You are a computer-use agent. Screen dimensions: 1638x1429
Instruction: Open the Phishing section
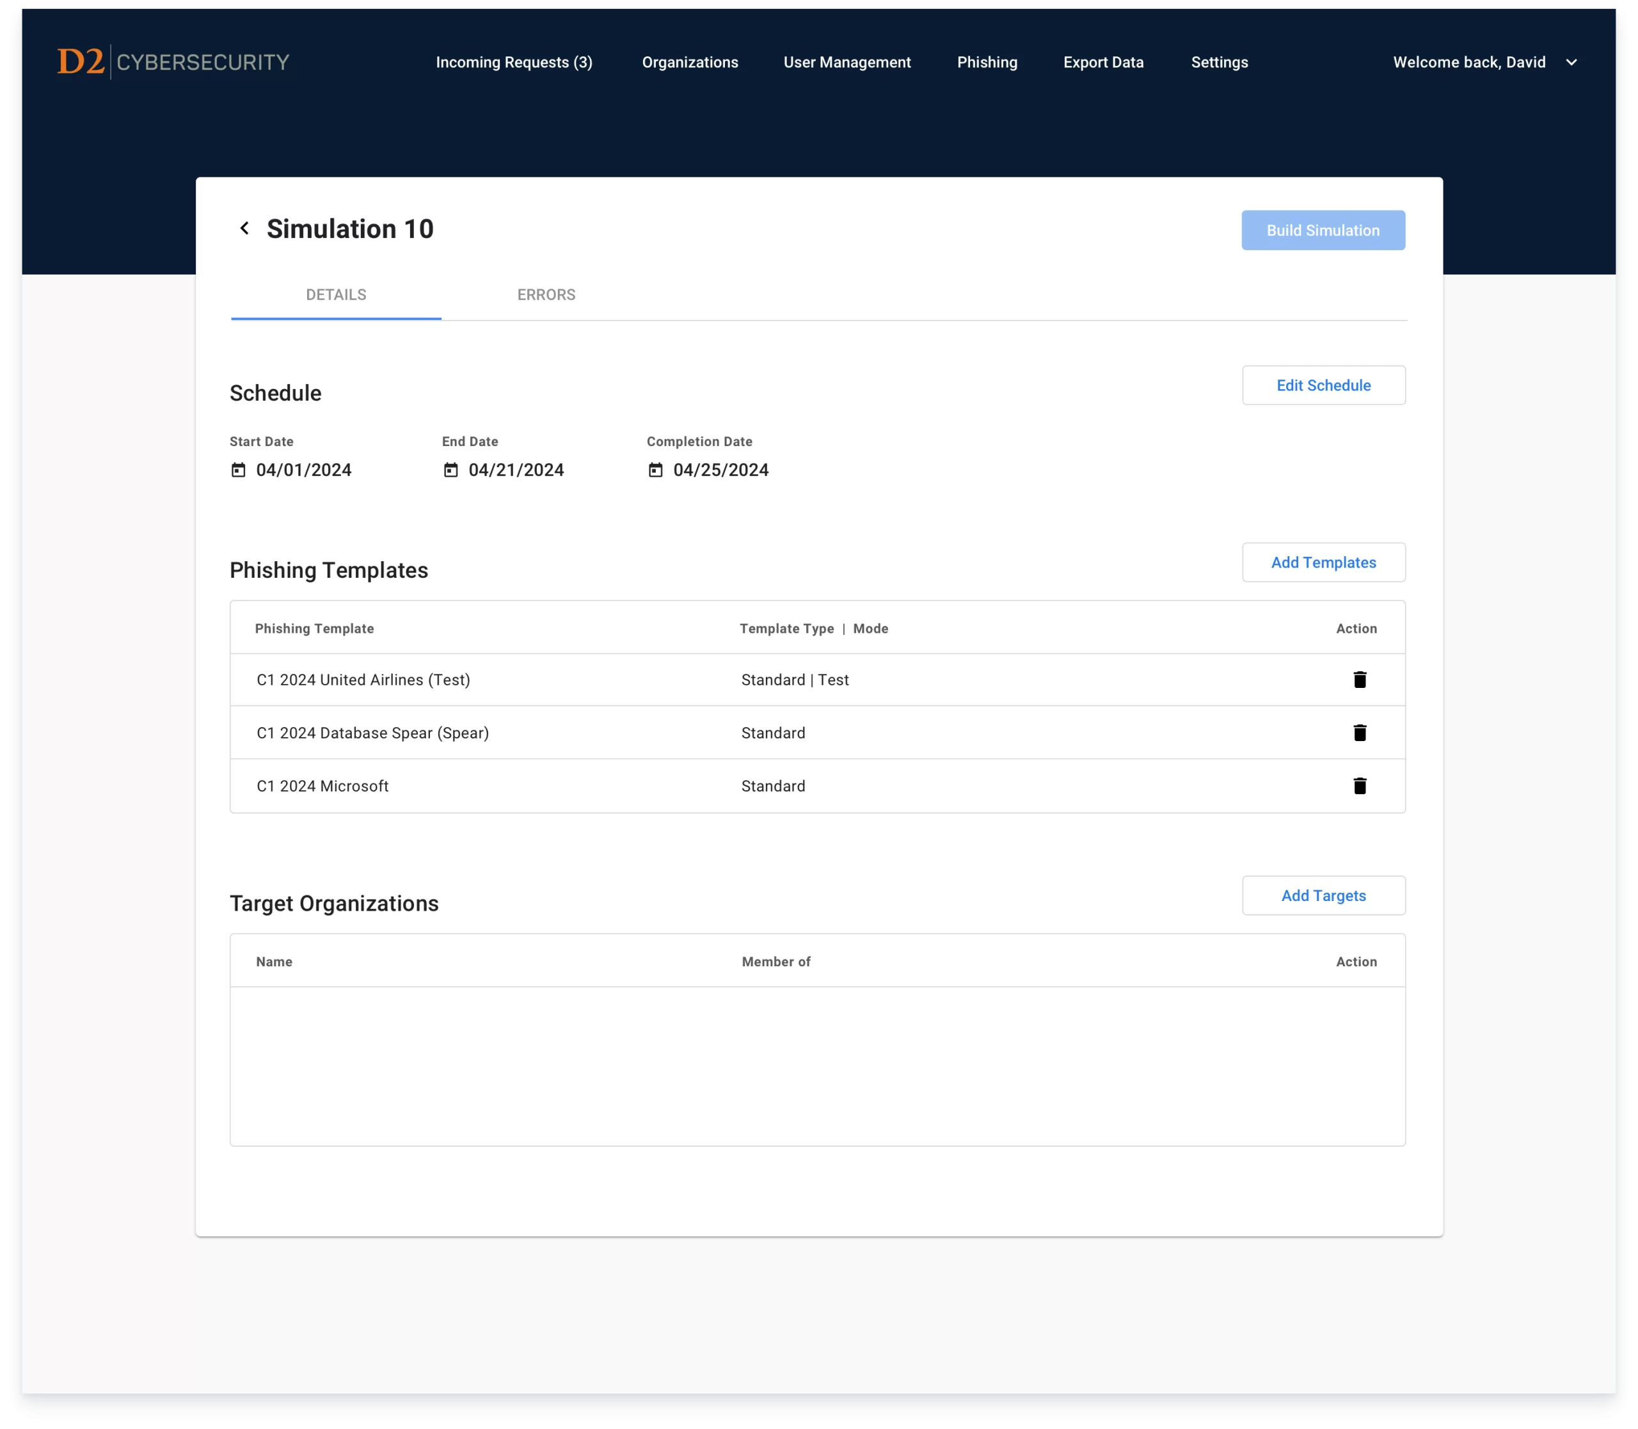[x=987, y=62]
